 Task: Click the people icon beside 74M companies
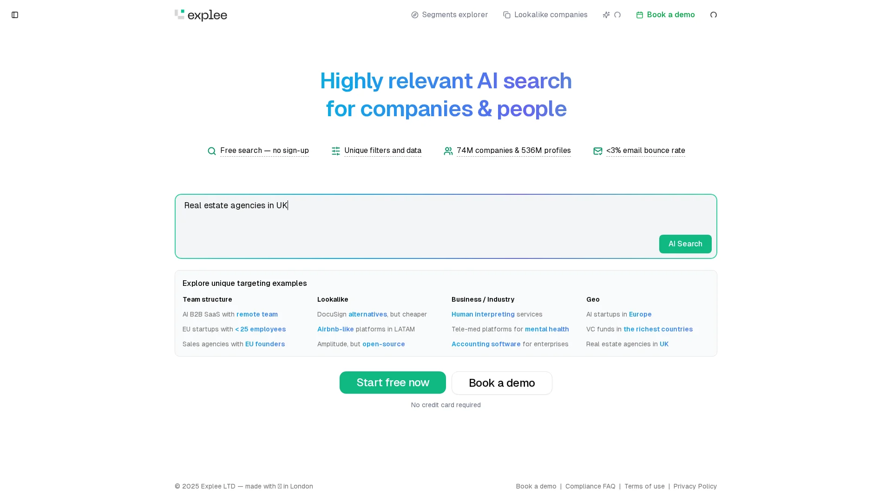(448, 151)
